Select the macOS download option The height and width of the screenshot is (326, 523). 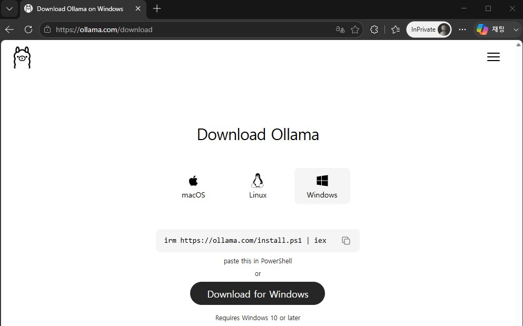coord(193,186)
